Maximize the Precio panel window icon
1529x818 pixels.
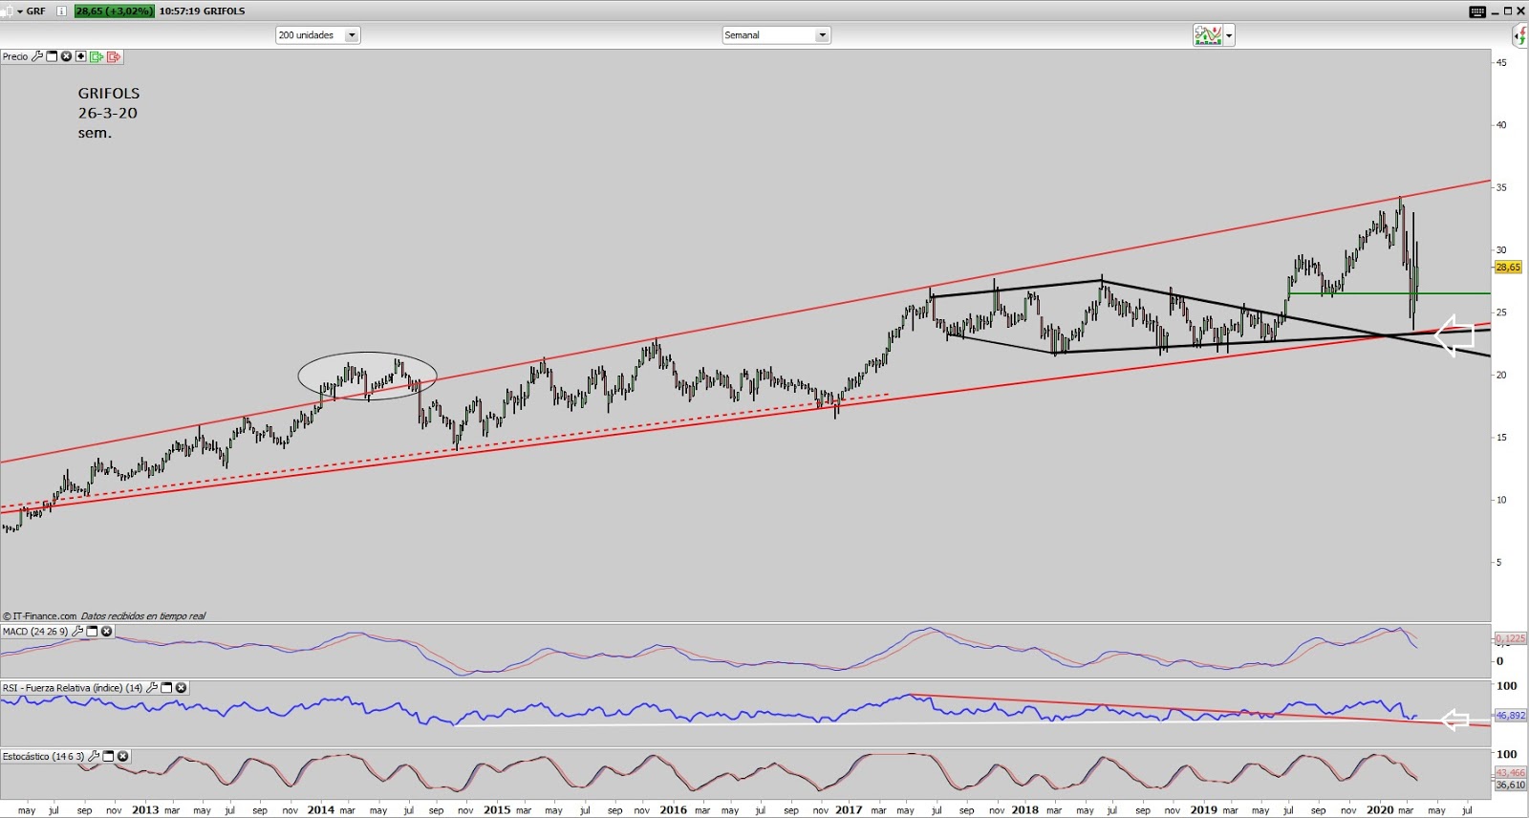(52, 56)
